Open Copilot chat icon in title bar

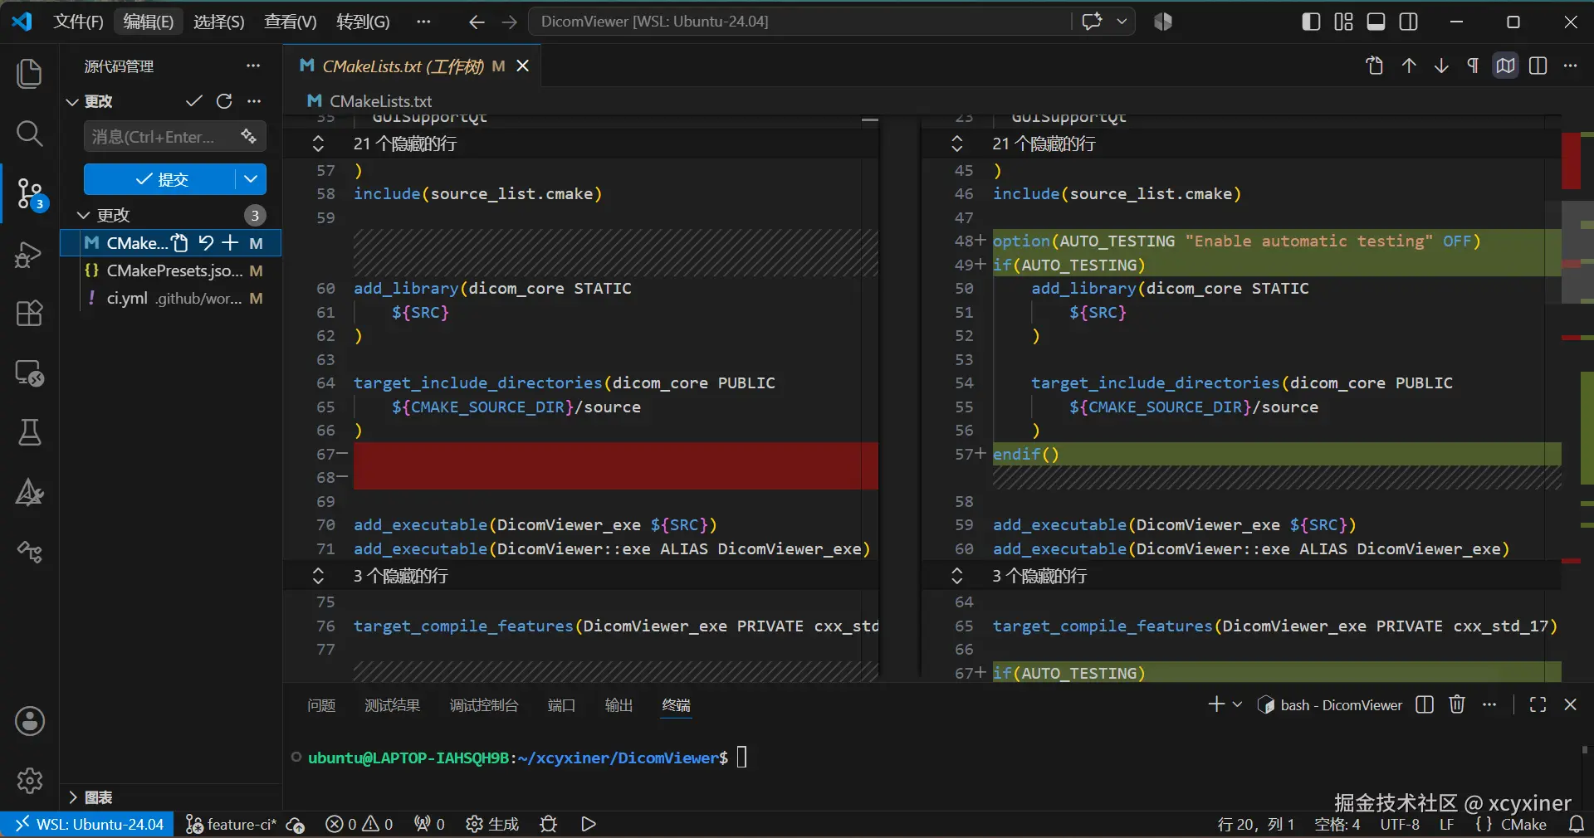coord(1092,22)
